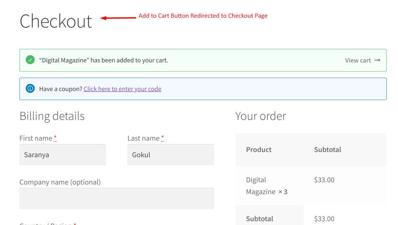Click the Billing details heading
The image size is (398, 225).
click(52, 116)
